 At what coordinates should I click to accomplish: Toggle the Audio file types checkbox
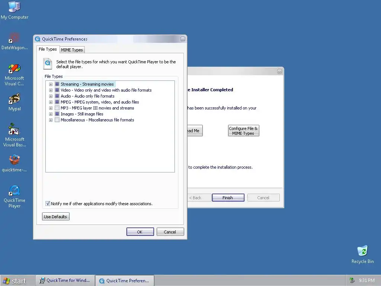57,96
